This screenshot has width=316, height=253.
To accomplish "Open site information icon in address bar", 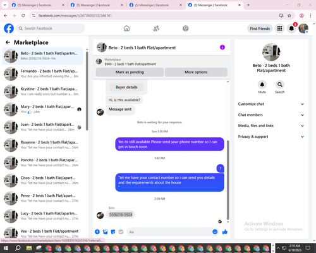I will 33,16.
